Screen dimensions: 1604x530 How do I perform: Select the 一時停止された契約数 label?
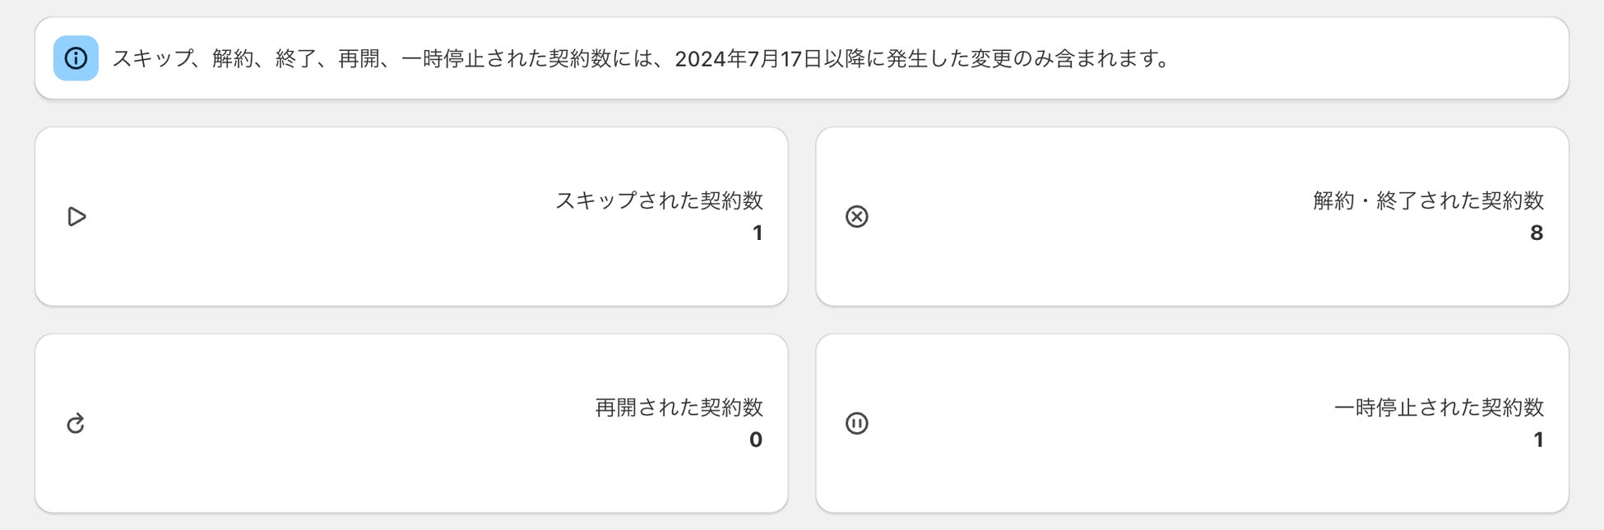(1438, 408)
